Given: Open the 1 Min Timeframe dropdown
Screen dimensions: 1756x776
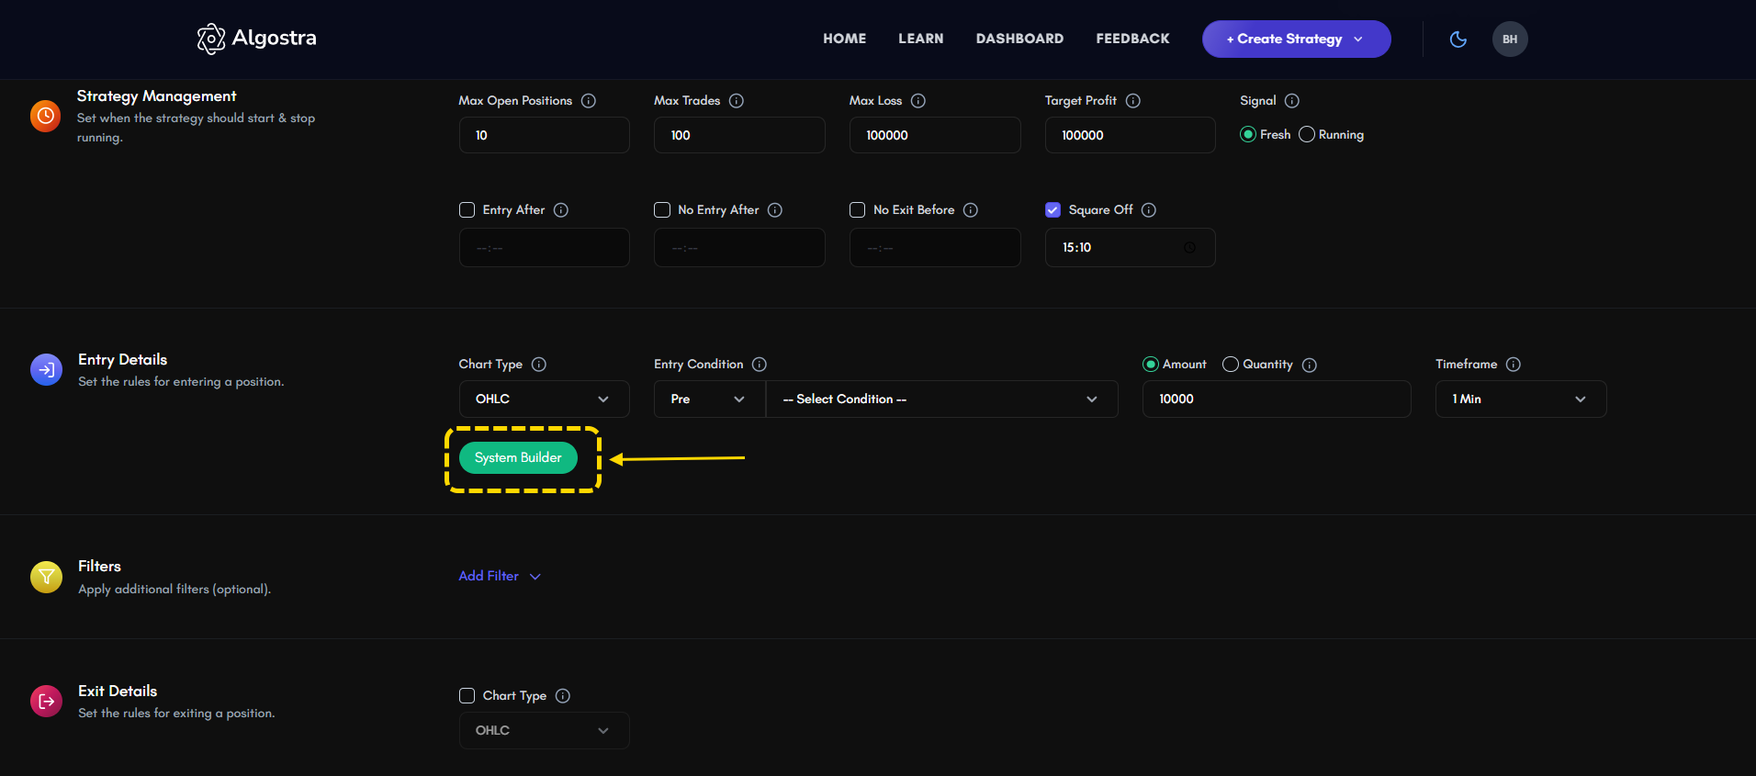Looking at the screenshot, I should (1521, 399).
